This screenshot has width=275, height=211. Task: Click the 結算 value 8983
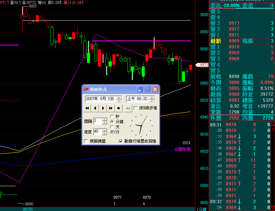[x=234, y=100]
